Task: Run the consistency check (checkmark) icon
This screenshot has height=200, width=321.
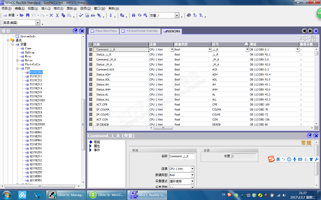Action: pos(81,15)
